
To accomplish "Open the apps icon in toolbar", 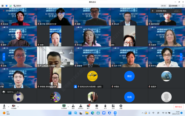I will pos(113,106).
